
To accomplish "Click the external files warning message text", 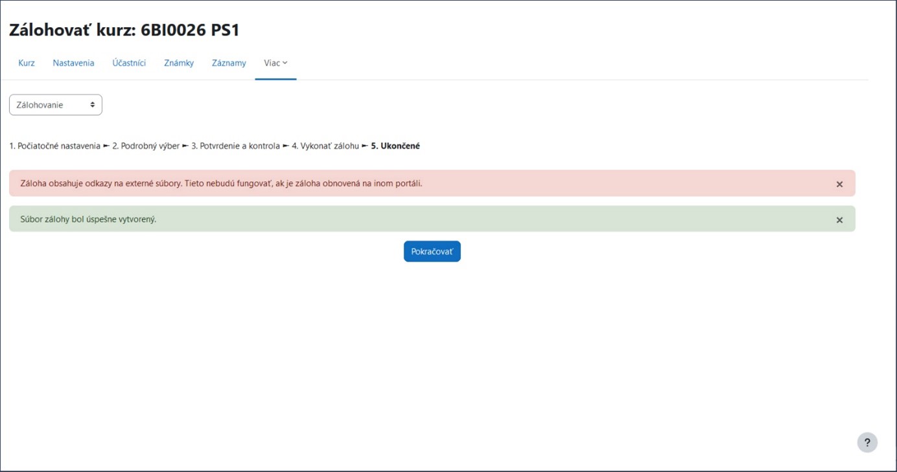I will click(x=221, y=184).
